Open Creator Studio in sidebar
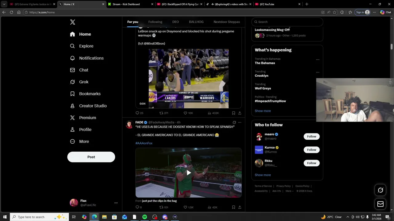Image resolution: width=394 pixels, height=221 pixels. coord(88,106)
